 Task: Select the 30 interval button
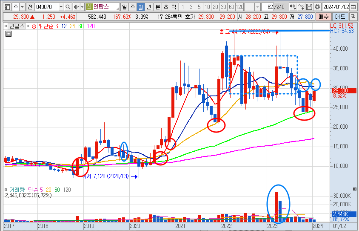pos(223,7)
